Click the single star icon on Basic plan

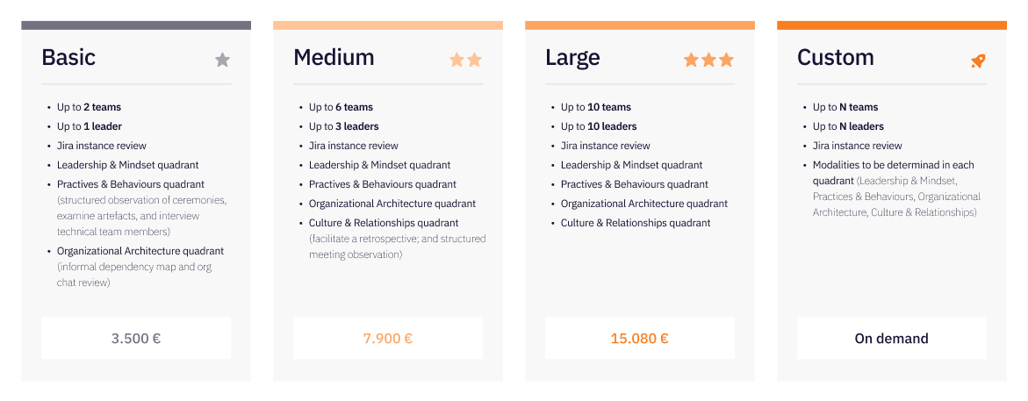(x=222, y=61)
